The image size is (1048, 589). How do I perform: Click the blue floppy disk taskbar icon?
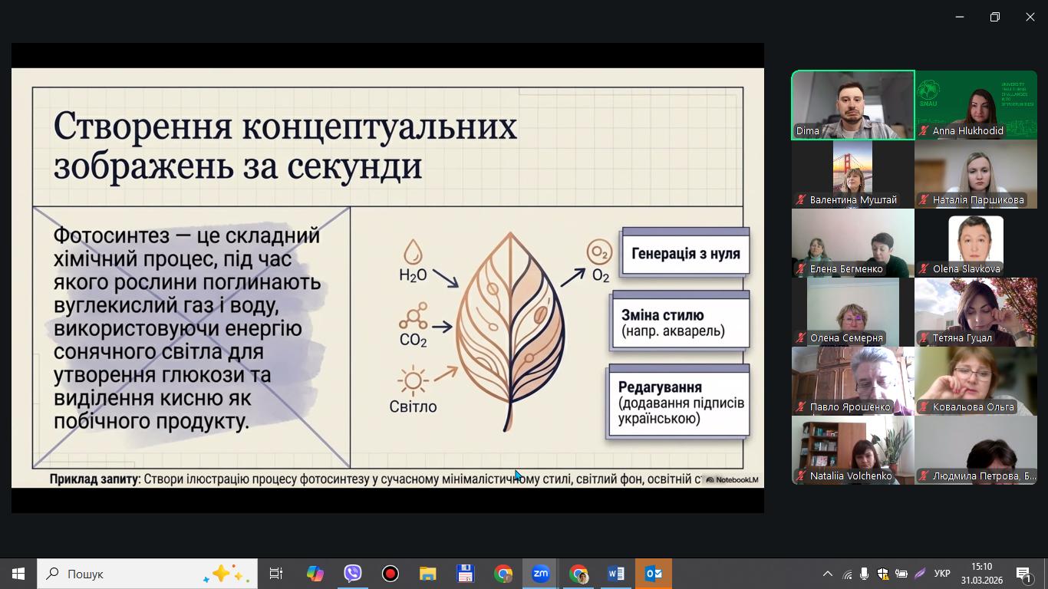point(465,574)
